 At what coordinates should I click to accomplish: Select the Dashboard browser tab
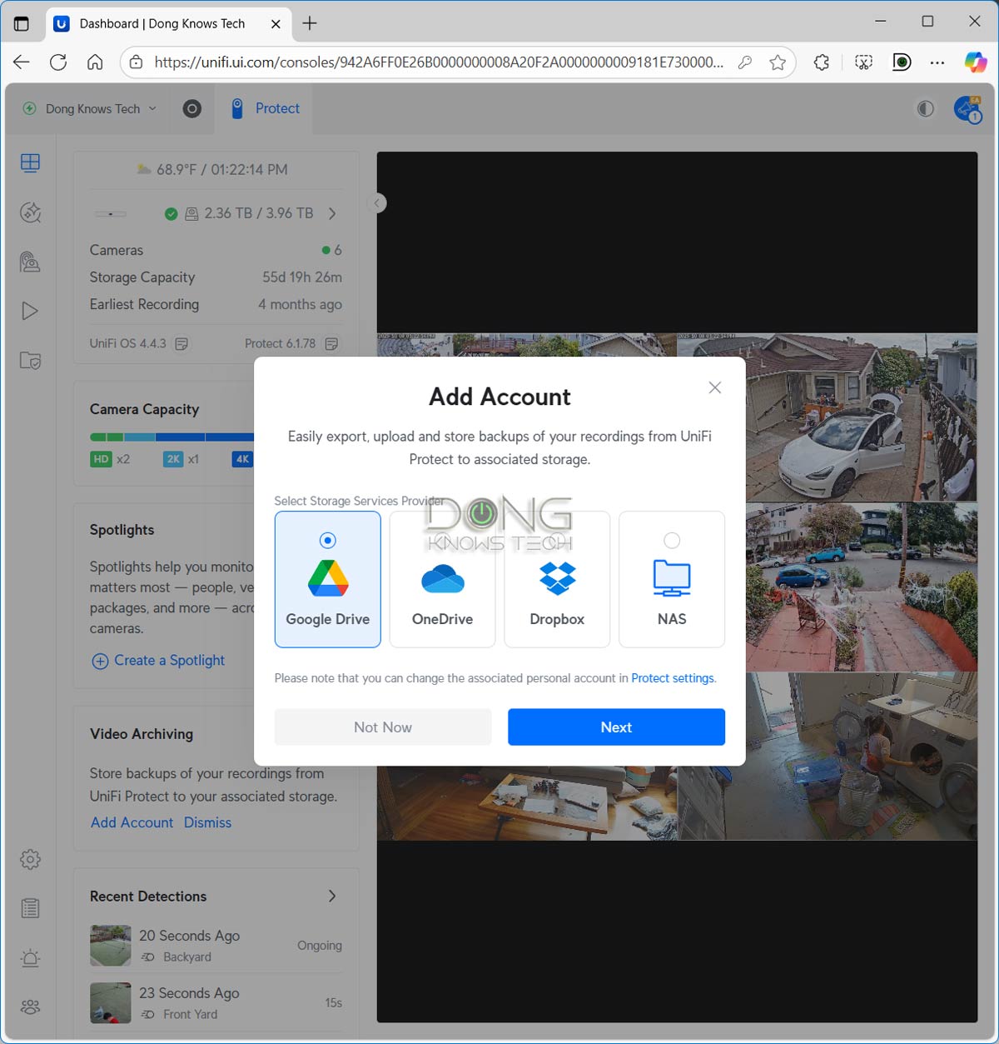point(162,23)
